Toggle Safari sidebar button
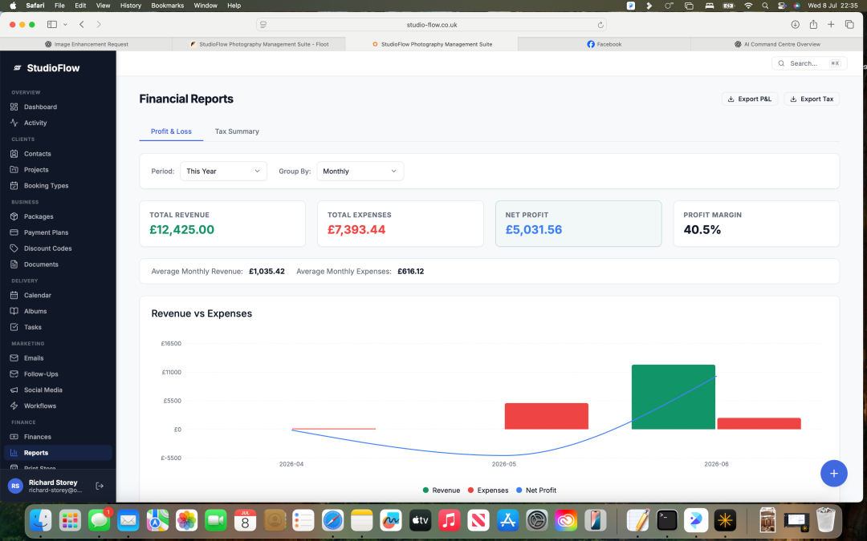Image resolution: width=867 pixels, height=541 pixels. (x=52, y=24)
